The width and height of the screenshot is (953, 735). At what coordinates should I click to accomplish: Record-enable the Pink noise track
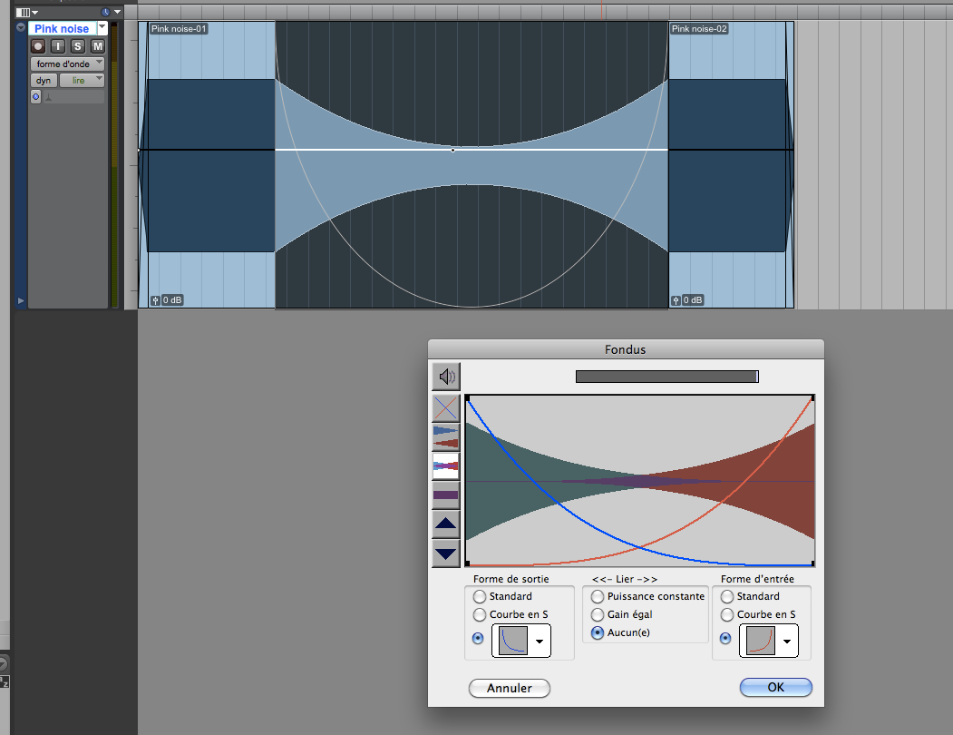pyautogui.click(x=38, y=46)
